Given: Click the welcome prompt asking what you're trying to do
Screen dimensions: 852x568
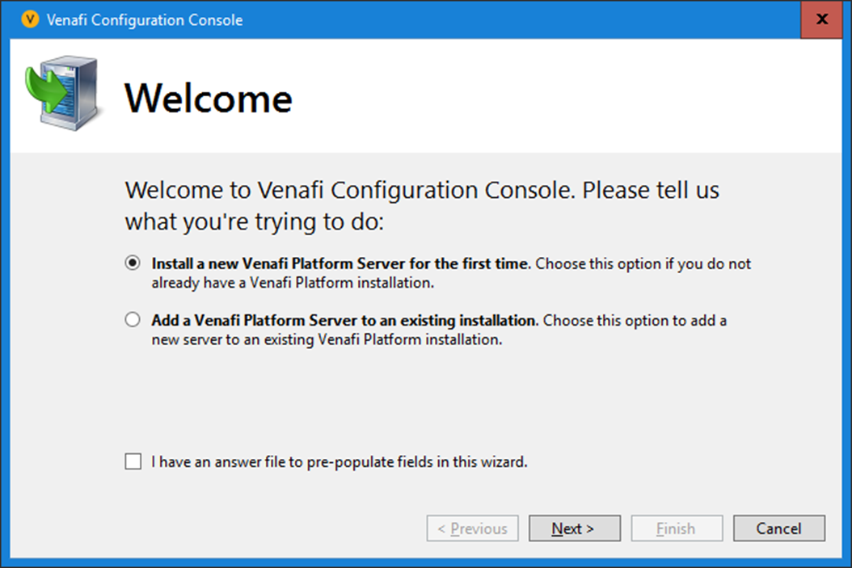Looking at the screenshot, I should click(x=421, y=205).
